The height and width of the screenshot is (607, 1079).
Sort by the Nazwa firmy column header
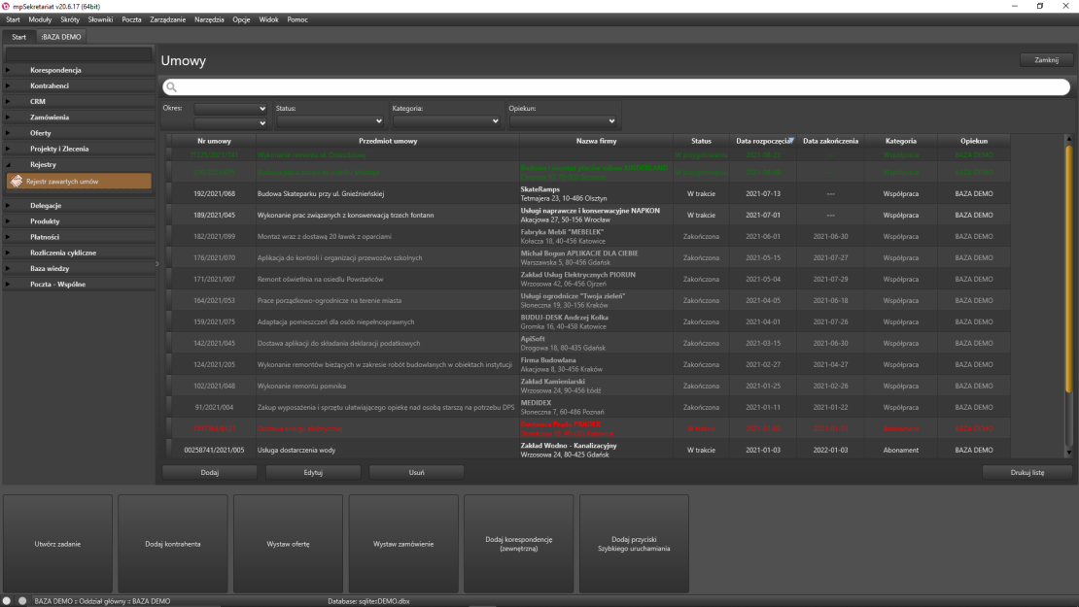click(x=597, y=141)
